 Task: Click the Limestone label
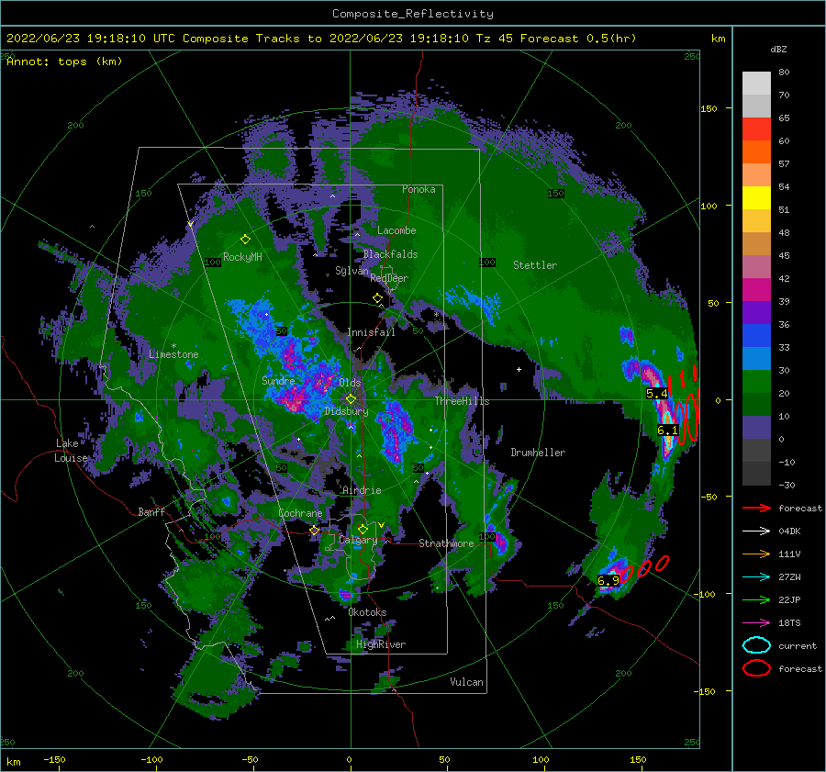[173, 354]
